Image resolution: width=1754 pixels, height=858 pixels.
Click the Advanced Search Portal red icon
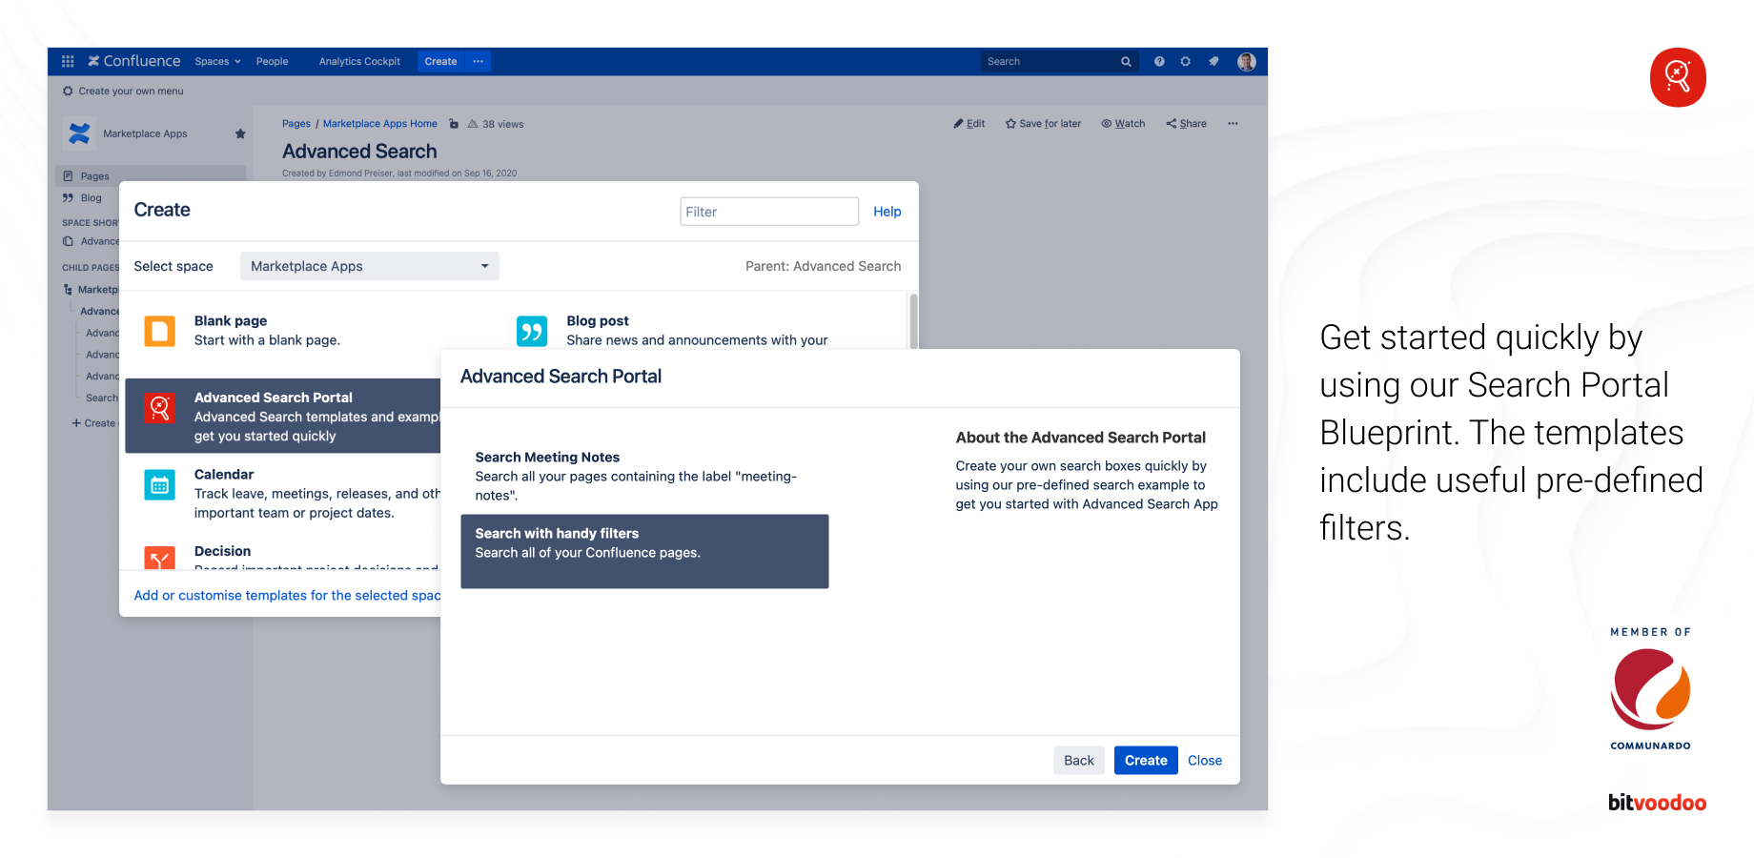coord(159,408)
